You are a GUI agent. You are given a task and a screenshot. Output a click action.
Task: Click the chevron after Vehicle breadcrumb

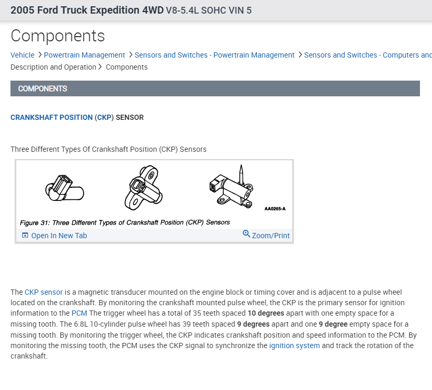(x=39, y=55)
